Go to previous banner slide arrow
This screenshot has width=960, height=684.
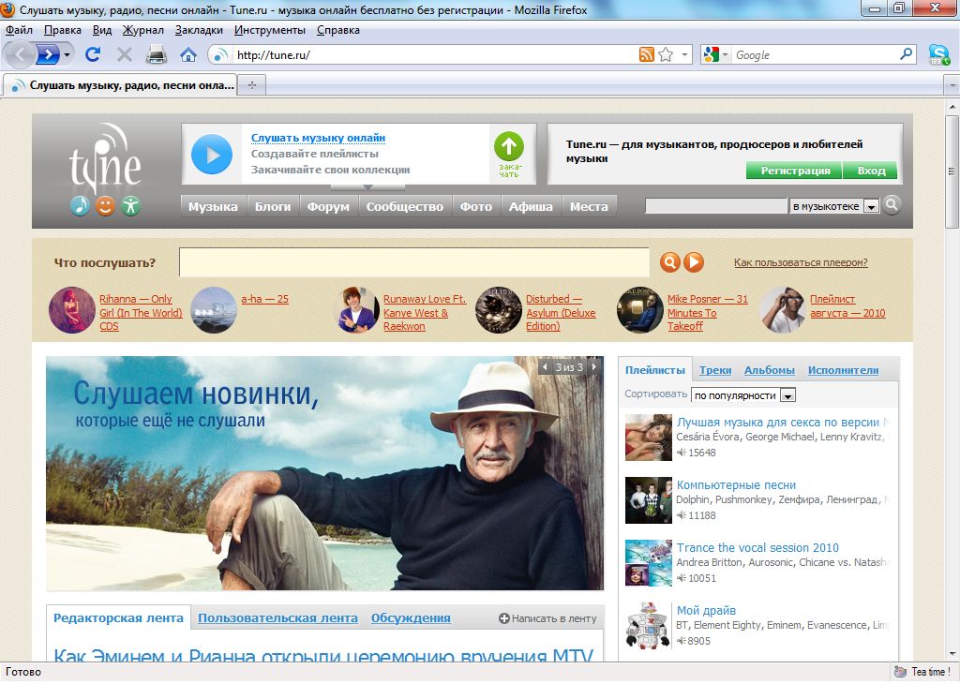click(x=546, y=367)
